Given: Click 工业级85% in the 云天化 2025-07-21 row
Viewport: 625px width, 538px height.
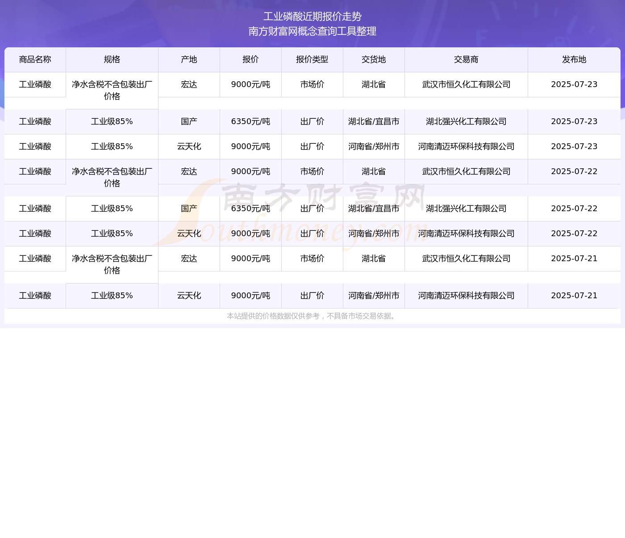Looking at the screenshot, I should 112,296.
